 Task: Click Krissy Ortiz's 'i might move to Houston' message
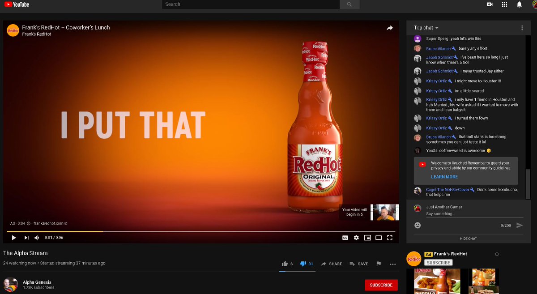click(478, 81)
